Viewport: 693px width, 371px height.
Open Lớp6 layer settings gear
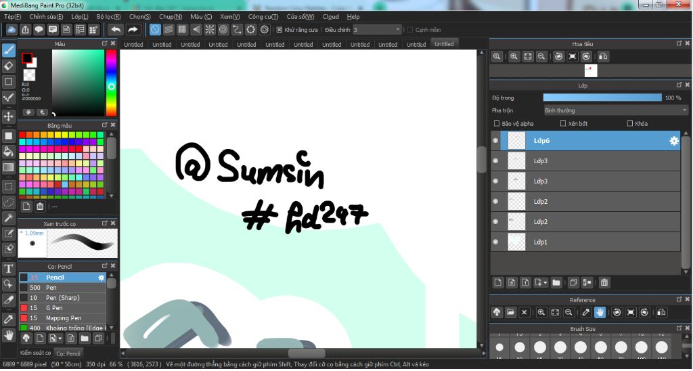tap(674, 141)
